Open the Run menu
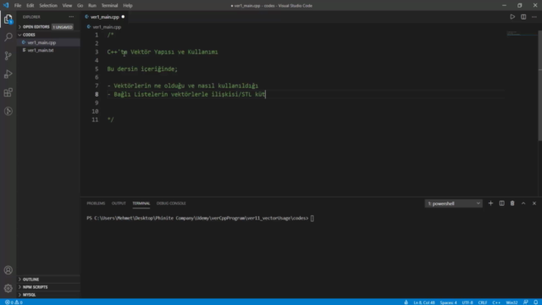The height and width of the screenshot is (305, 542). pos(92,6)
